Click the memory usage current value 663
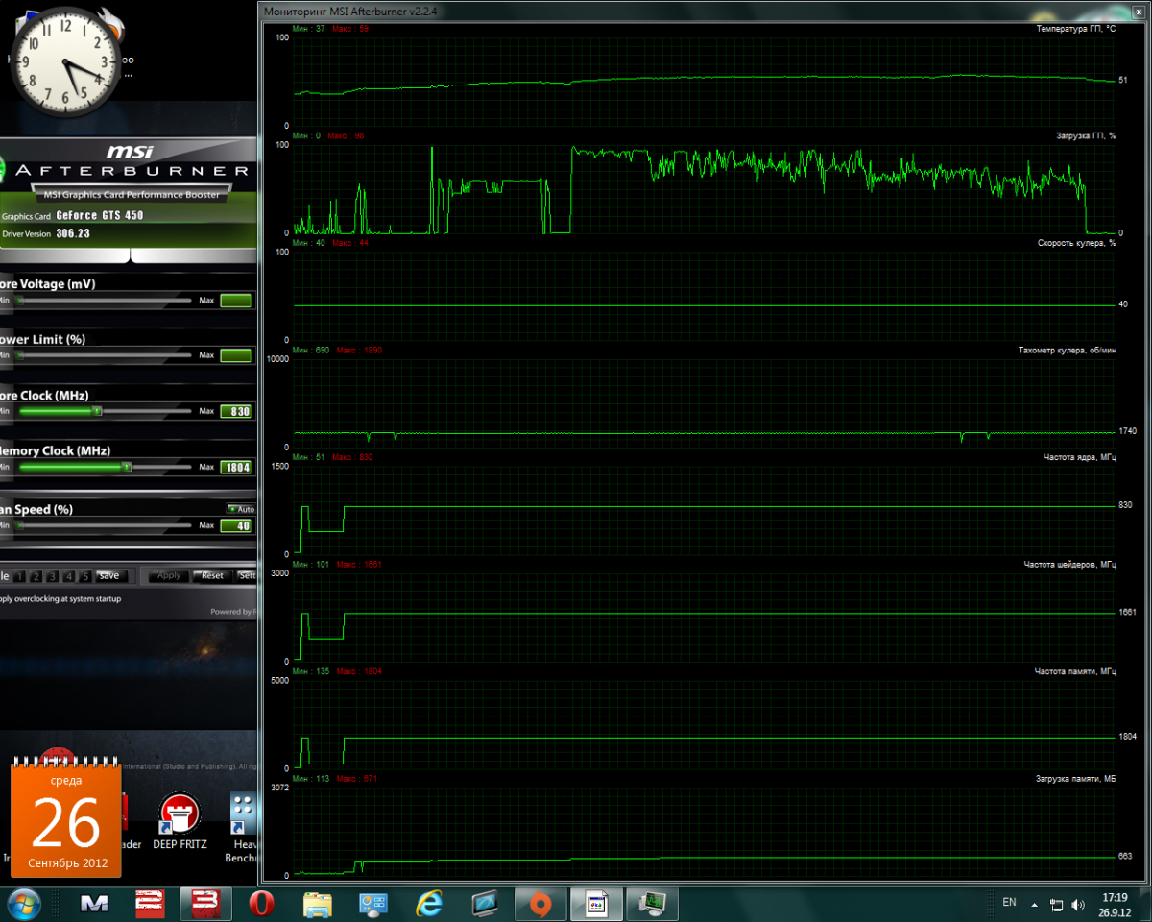Viewport: 1152px width, 922px height. pyautogui.click(x=1125, y=856)
